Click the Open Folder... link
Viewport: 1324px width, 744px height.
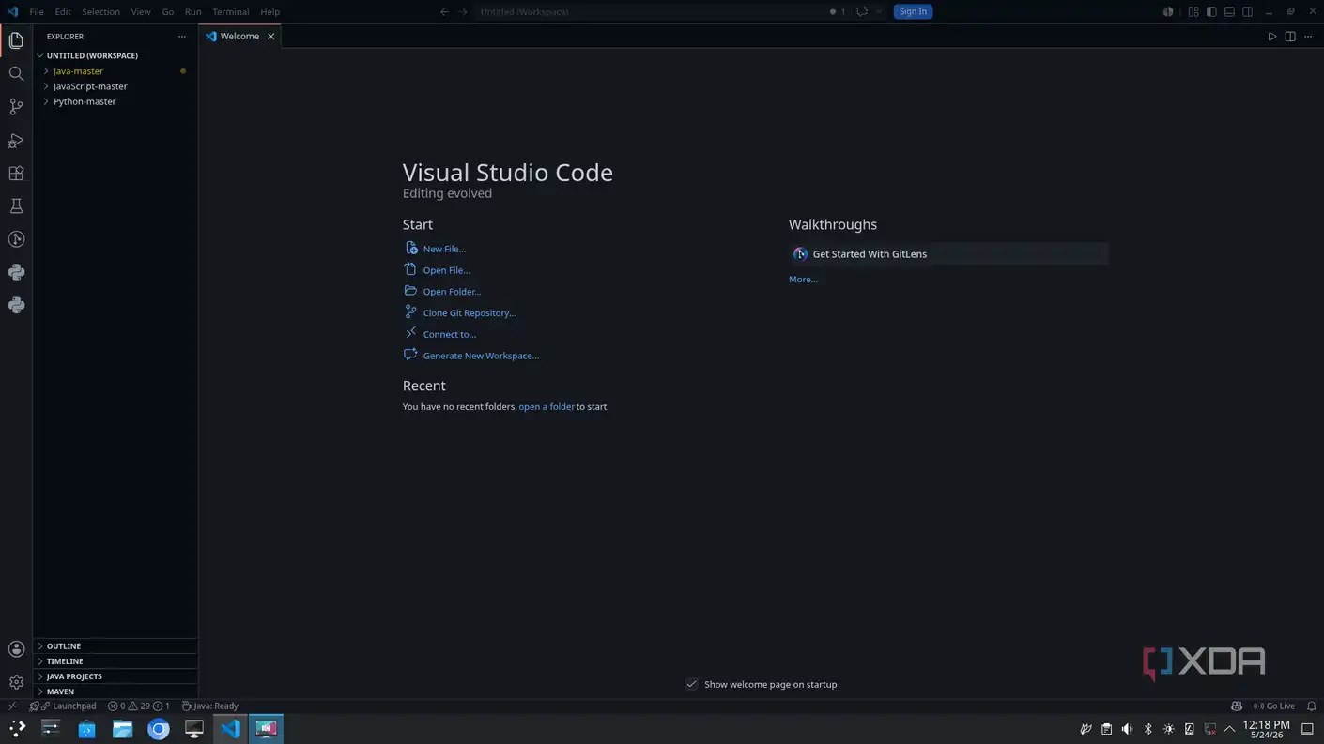click(452, 292)
